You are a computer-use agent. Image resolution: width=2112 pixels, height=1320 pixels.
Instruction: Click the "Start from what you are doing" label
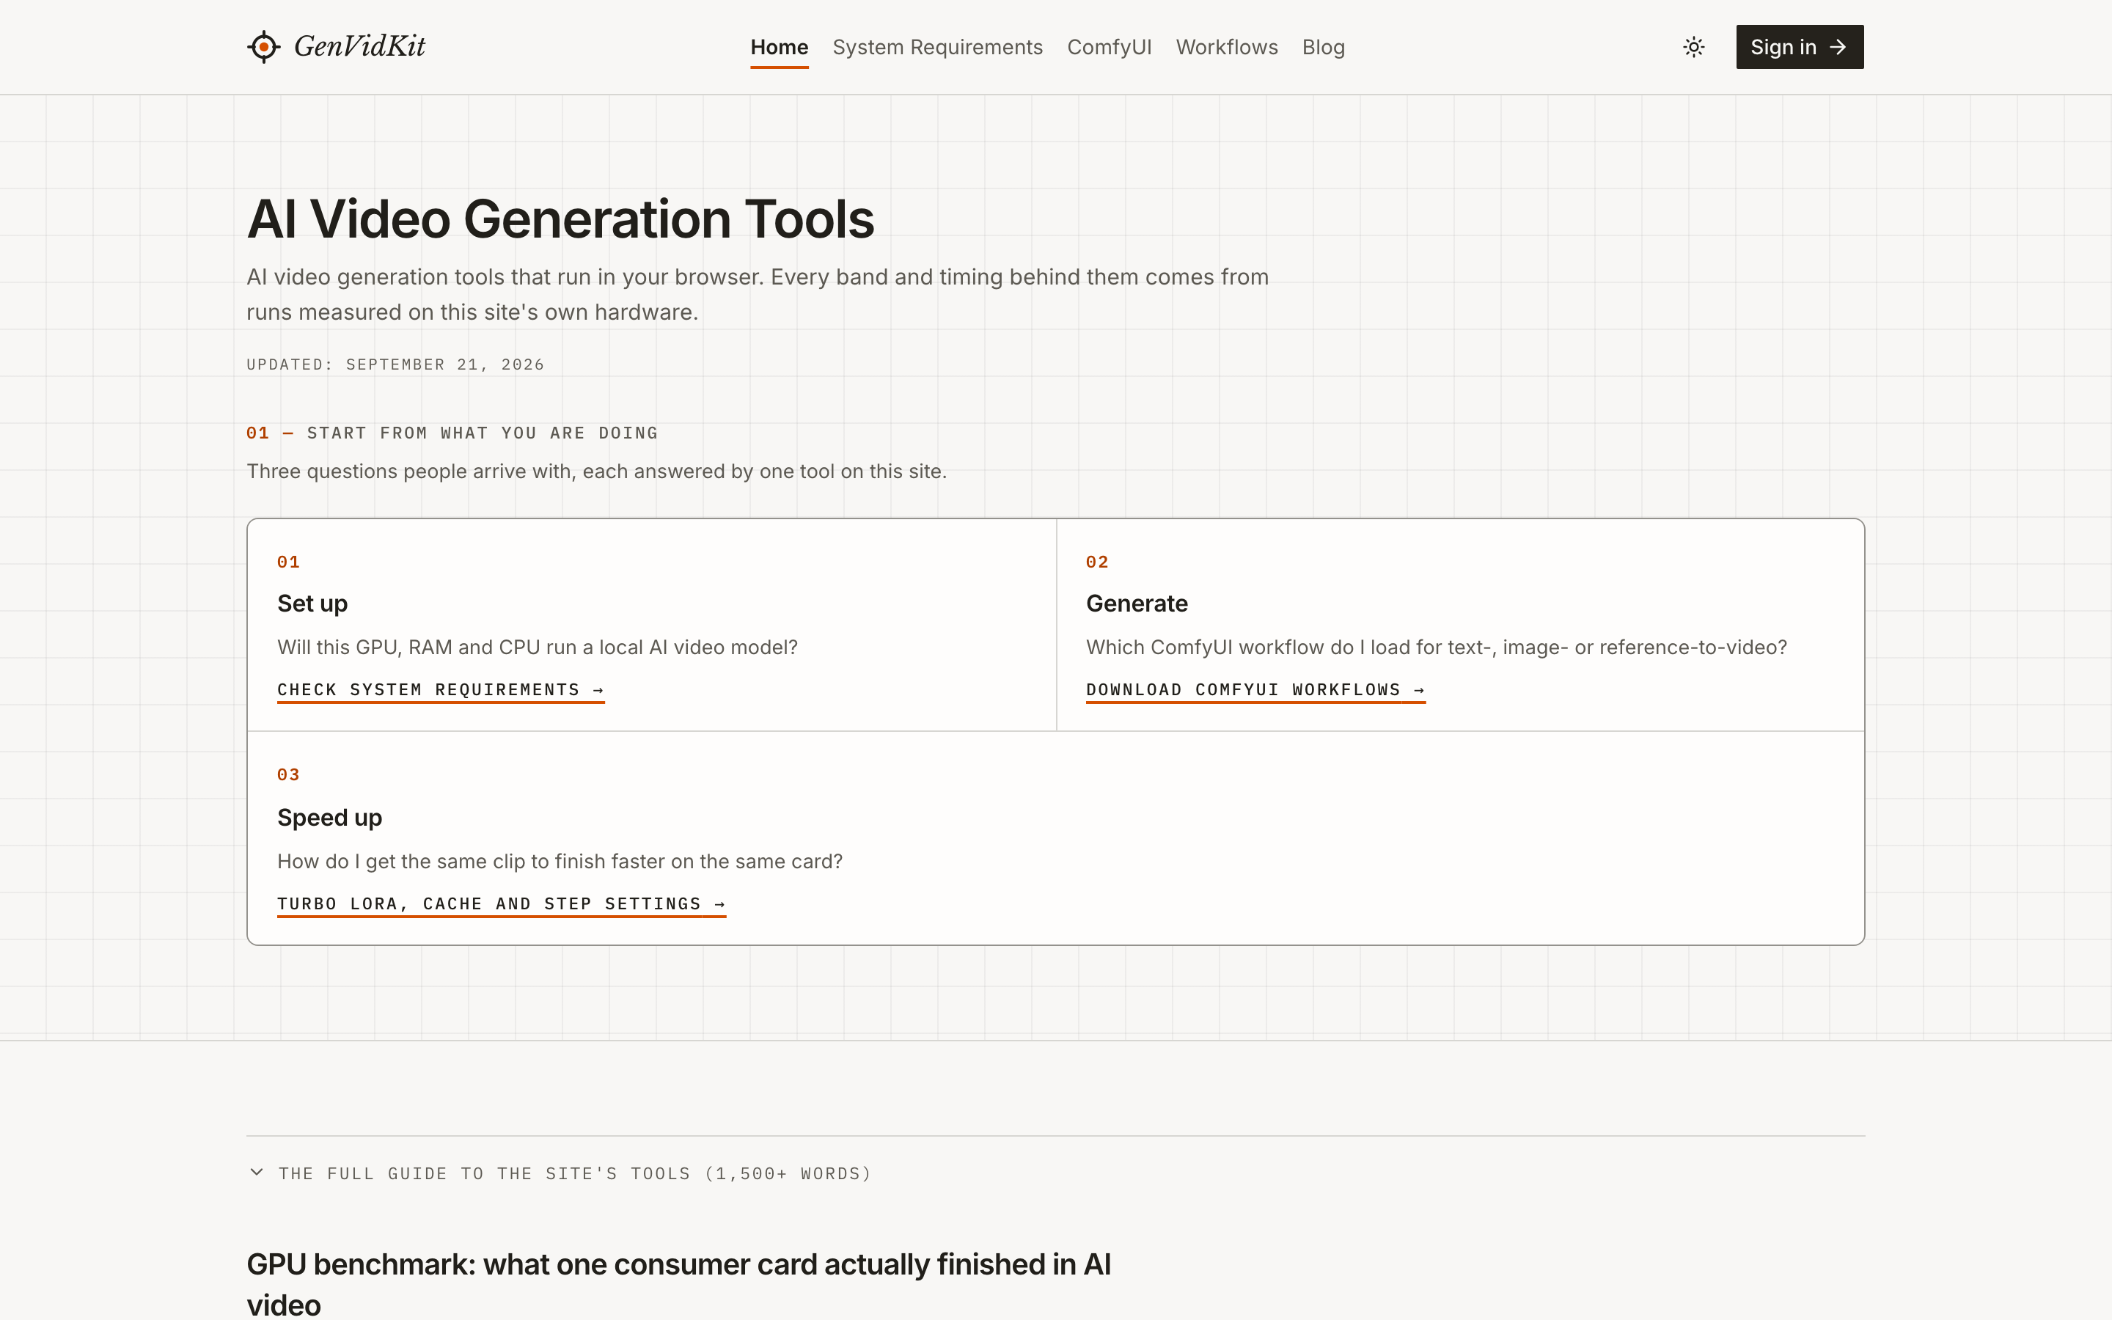click(x=483, y=433)
